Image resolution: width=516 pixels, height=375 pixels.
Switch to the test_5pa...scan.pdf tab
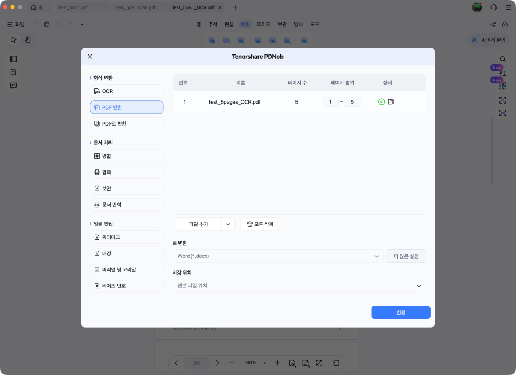tap(139, 7)
